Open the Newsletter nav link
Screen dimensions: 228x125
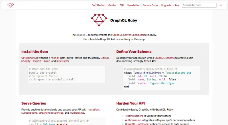point(133,5)
